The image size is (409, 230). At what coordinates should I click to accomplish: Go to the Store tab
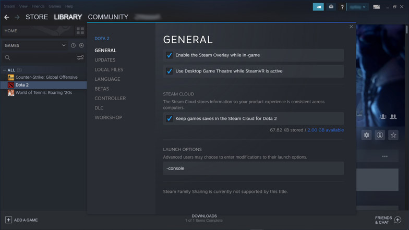tap(37, 17)
